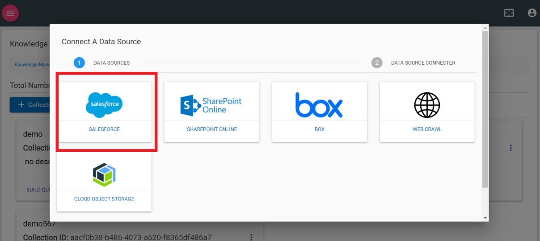Click the demo567 collection name
Viewport: 540px width, 241px height.
tap(39, 224)
